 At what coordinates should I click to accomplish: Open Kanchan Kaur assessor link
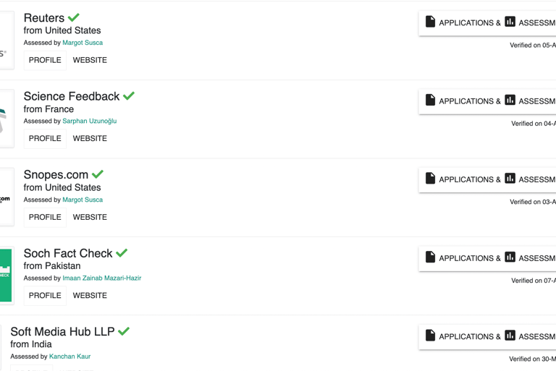pos(69,357)
